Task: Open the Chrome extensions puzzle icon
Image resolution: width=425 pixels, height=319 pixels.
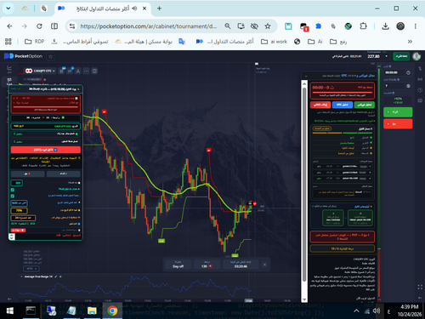Action: 363,26
